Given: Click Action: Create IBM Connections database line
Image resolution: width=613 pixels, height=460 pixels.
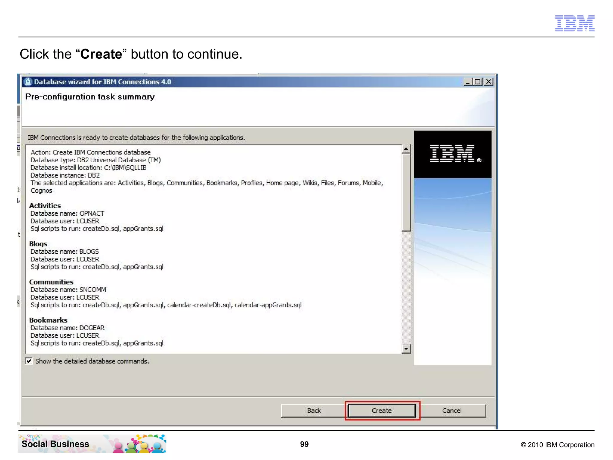Looking at the screenshot, I should coord(91,152).
